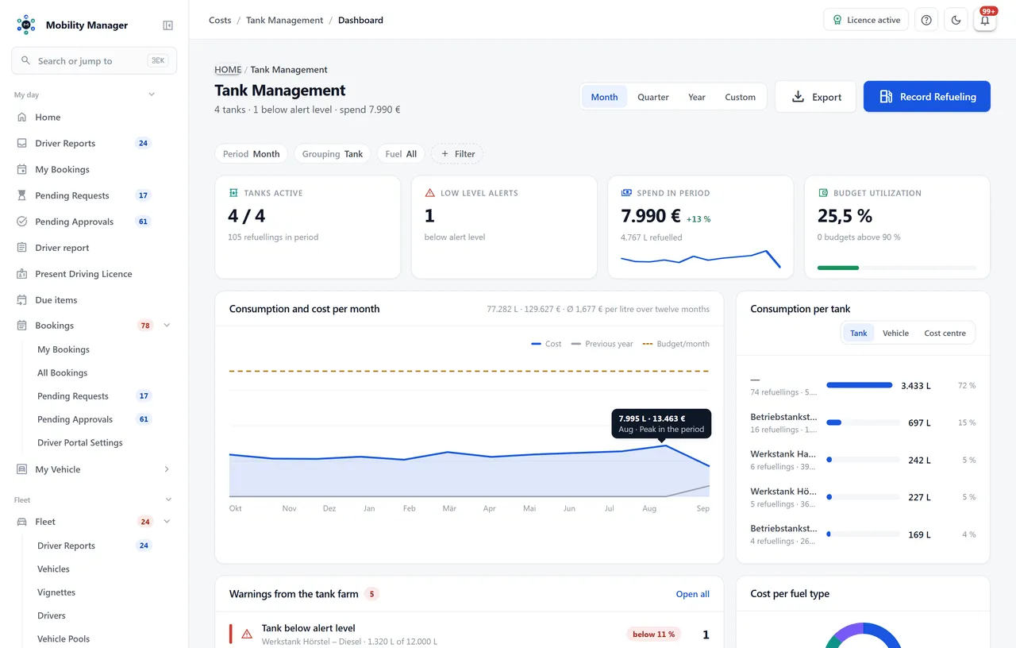Viewport: 1016px width, 648px height.
Task: Click the 3.433 L tank consumption bar
Action: [860, 385]
